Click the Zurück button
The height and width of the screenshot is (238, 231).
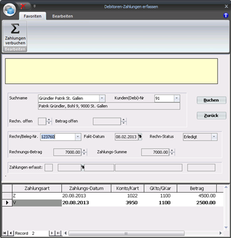211,115
